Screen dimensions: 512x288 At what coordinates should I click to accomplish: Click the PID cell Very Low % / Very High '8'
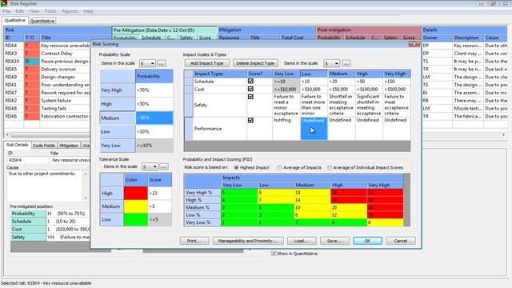(x=385, y=222)
